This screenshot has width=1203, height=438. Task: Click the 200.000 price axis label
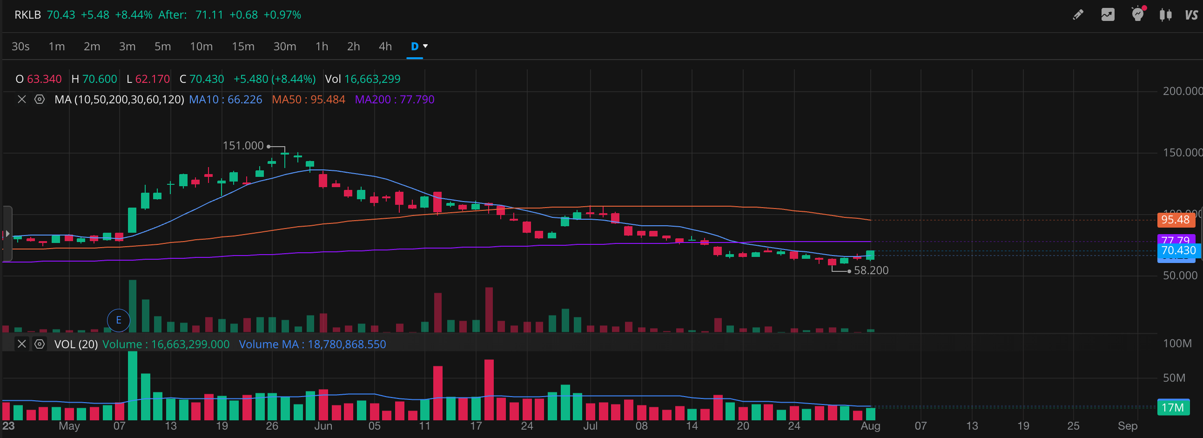tap(1183, 91)
